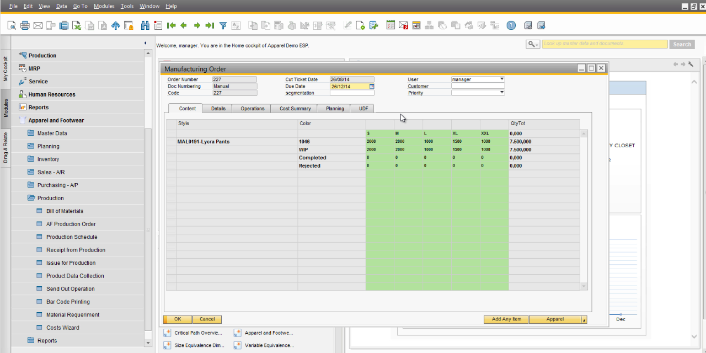Export to Excel using the toolbar icon

(x=77, y=25)
